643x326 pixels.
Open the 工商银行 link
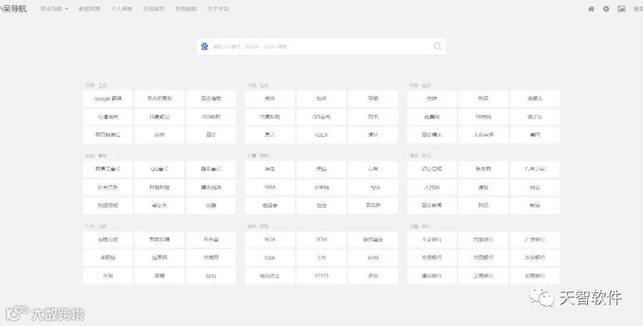click(484, 275)
